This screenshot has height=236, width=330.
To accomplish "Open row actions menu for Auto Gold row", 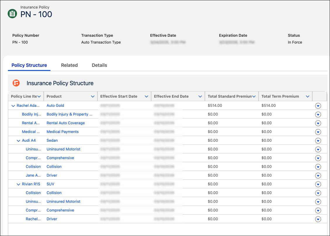I will [x=318, y=106].
